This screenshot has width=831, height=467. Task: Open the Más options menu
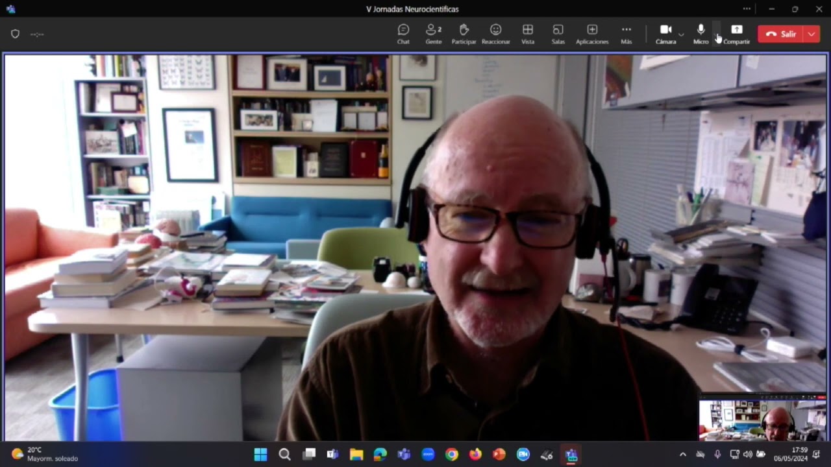626,34
